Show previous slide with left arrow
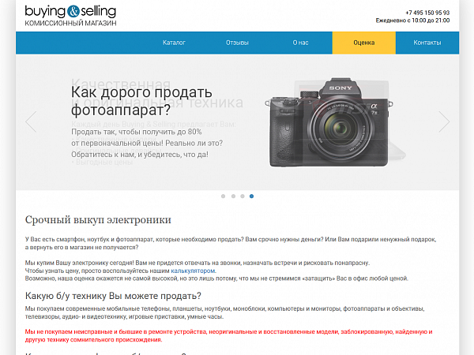The width and height of the screenshot is (474, 355). (31, 121)
